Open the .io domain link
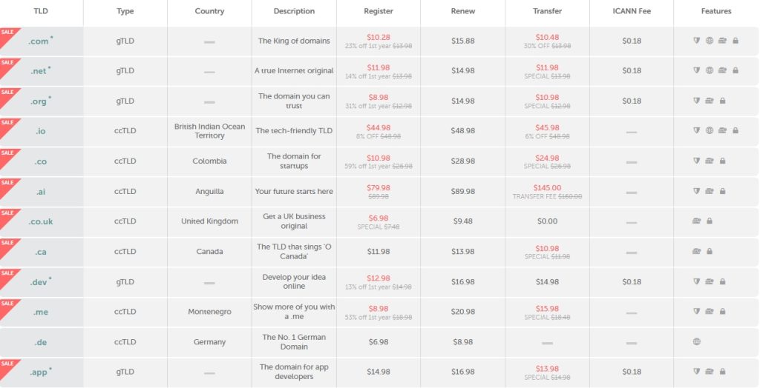This screenshot has height=388, width=760. point(41,131)
